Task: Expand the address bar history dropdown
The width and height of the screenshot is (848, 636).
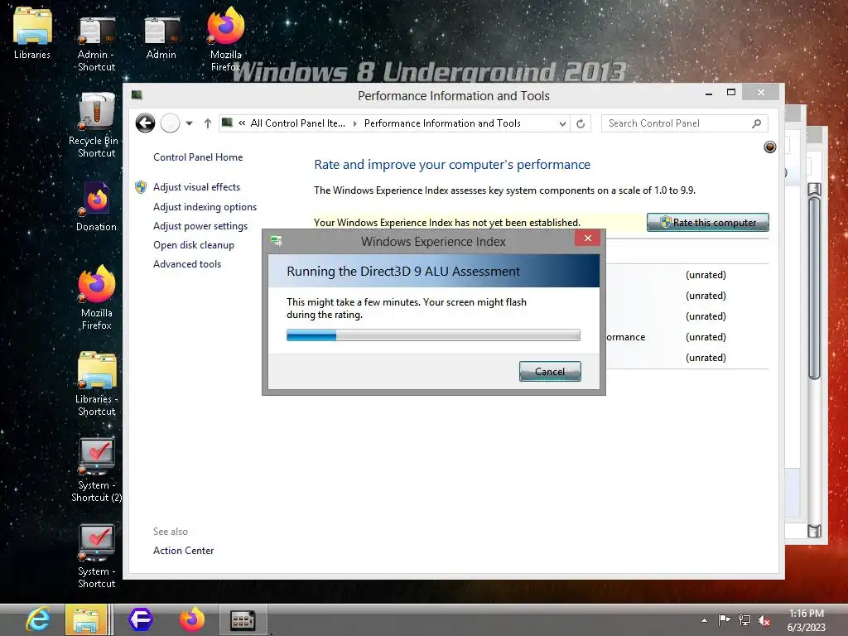Action: click(562, 124)
